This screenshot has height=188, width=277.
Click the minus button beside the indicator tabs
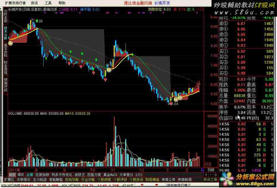(x=211, y=175)
